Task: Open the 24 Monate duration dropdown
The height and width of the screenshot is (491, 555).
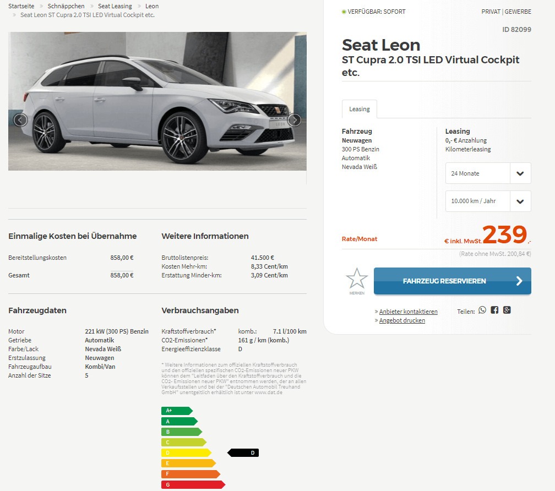Action: pyautogui.click(x=488, y=173)
